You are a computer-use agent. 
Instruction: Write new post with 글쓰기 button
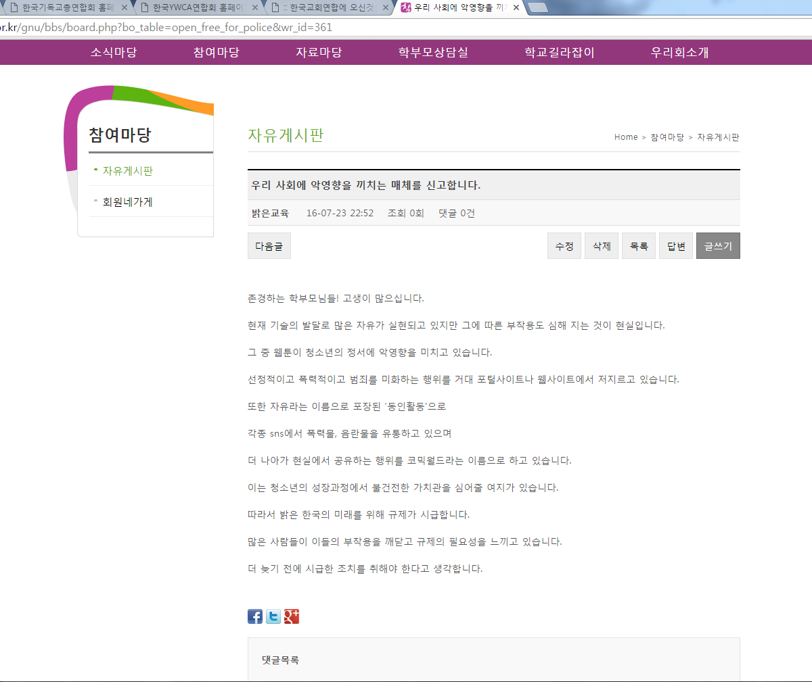[x=718, y=246]
